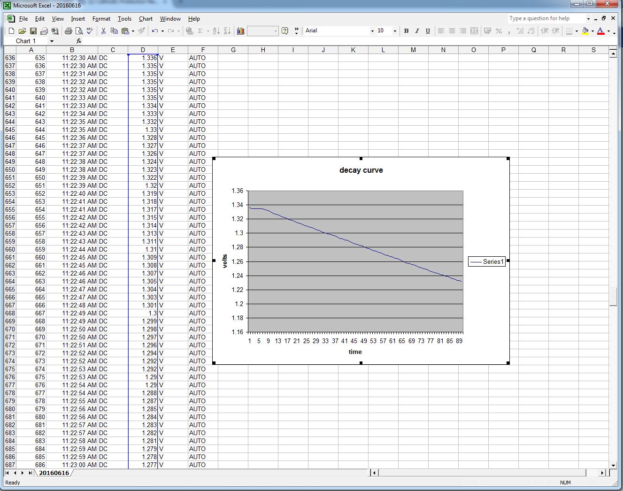This screenshot has height=491, width=623.
Task: Click the Series1 legend entry
Action: pos(487,262)
